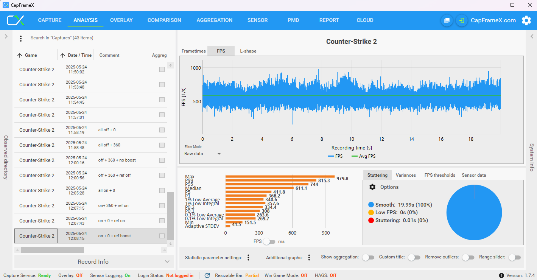537x280 pixels.
Task: Open Statistic parameter settings three-dot menu
Action: [x=248, y=257]
